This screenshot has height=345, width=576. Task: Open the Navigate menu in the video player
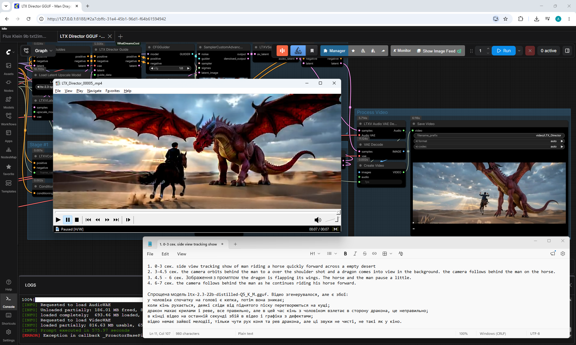pos(94,91)
